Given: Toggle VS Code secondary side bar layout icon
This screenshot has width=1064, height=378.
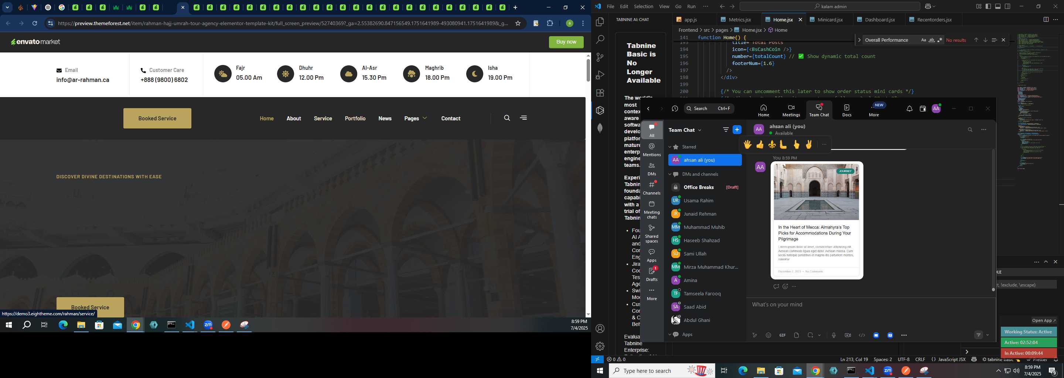Looking at the screenshot, I should pos(1007,6).
